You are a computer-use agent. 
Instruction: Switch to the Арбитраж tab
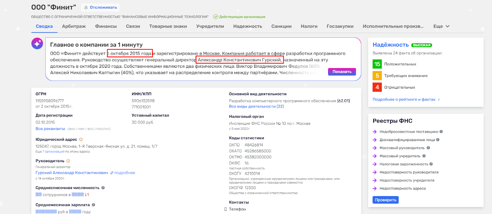(x=74, y=26)
